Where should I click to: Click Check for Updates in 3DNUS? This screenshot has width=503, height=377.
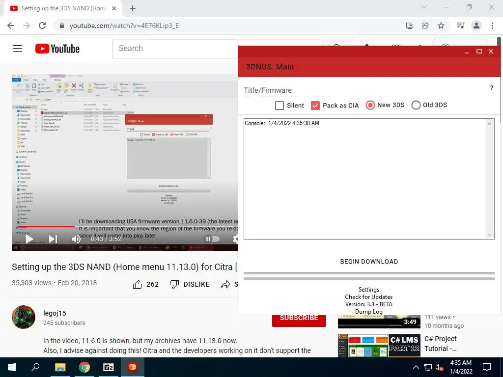click(x=368, y=297)
